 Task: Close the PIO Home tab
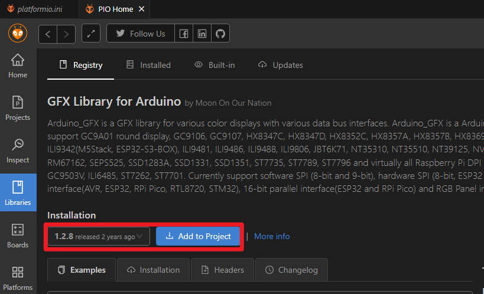[141, 9]
